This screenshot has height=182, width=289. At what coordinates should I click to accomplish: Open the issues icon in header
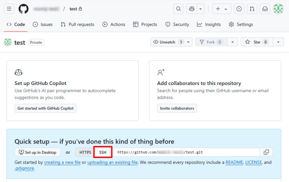pos(239,9)
